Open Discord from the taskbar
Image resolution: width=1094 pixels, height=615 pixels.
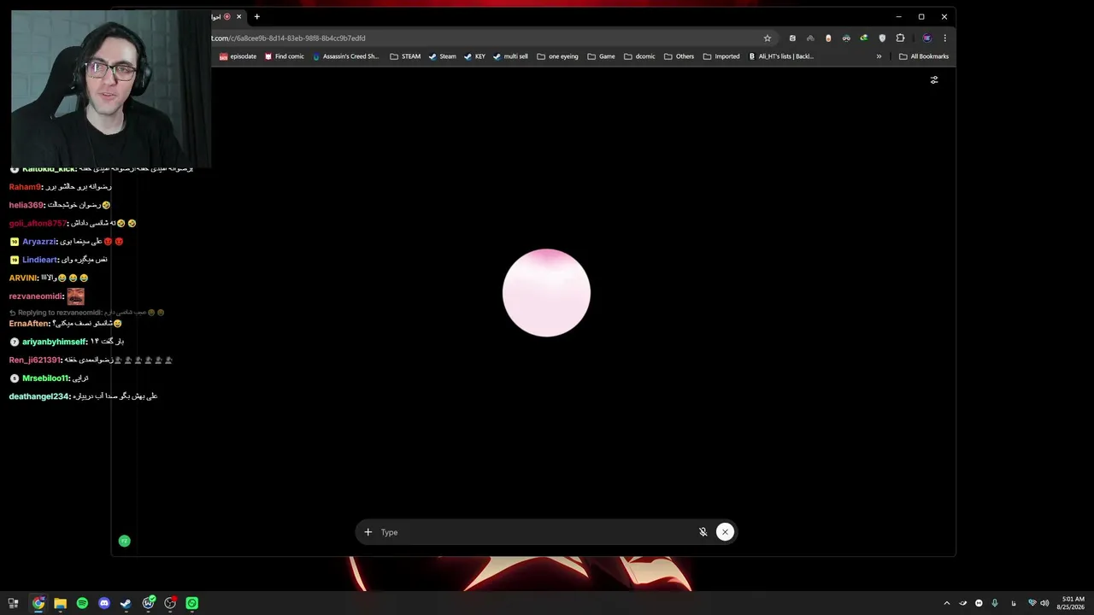pyautogui.click(x=104, y=603)
